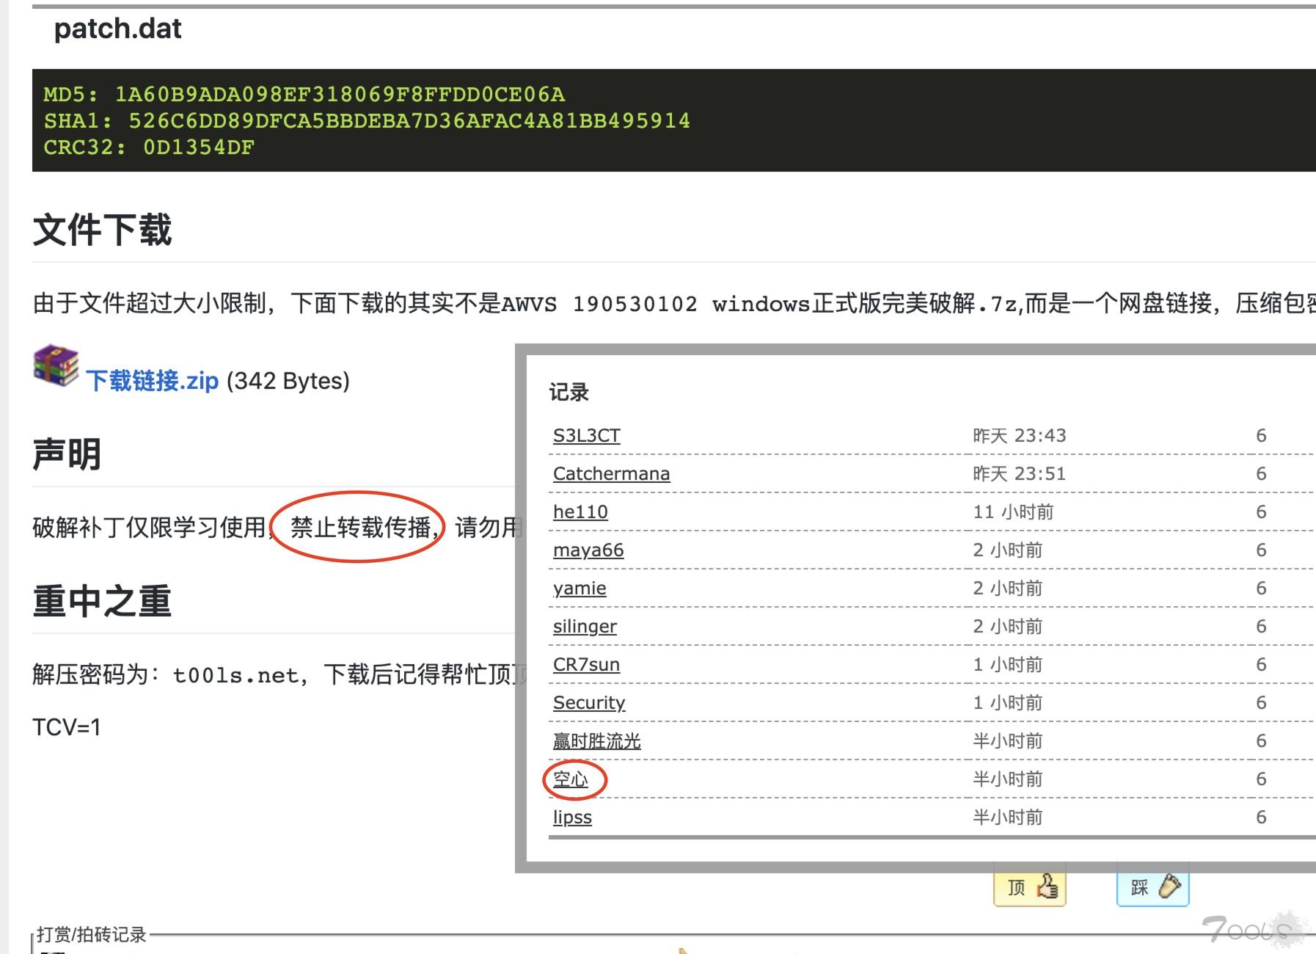
Task: Click the 11 小时前 timestamp
Action: [1013, 512]
